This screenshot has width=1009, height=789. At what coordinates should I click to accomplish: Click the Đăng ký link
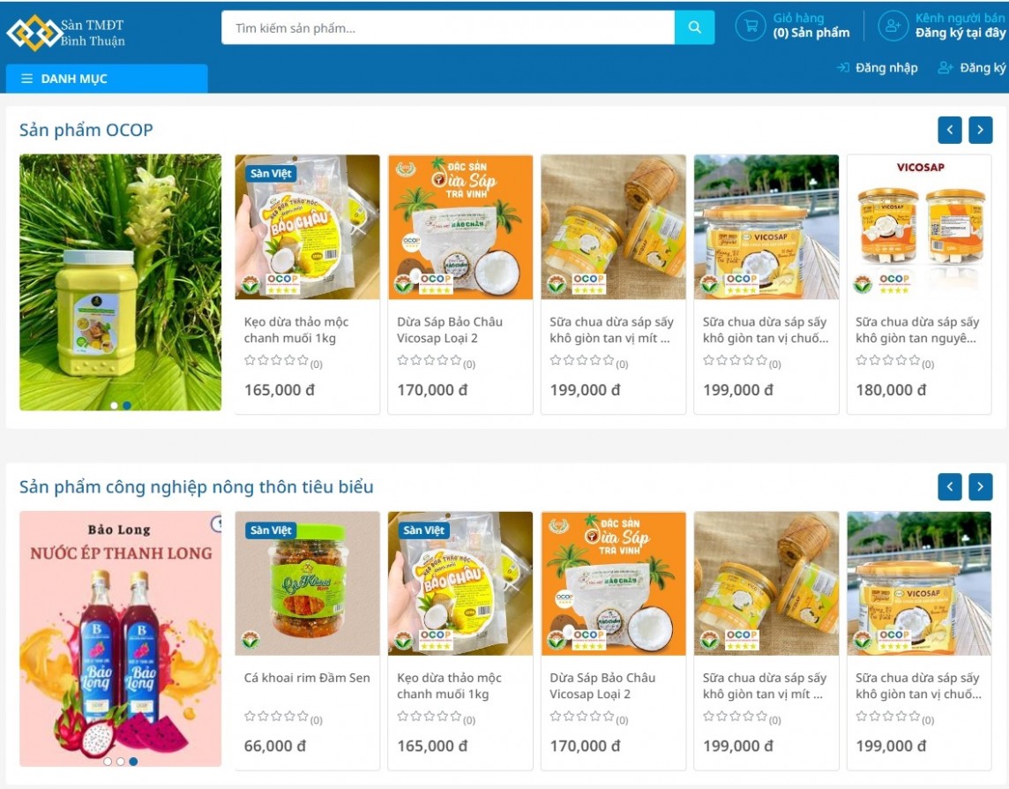click(982, 68)
